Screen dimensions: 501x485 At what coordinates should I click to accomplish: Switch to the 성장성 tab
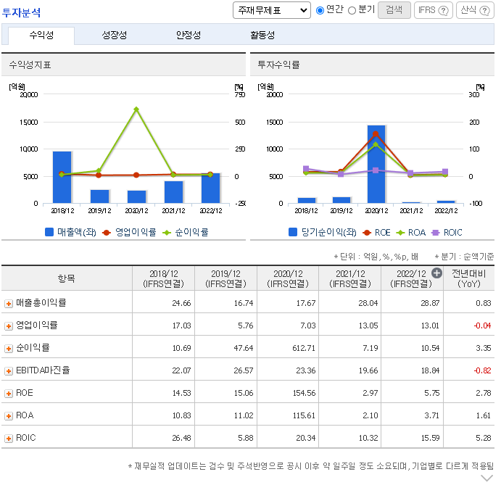click(114, 35)
